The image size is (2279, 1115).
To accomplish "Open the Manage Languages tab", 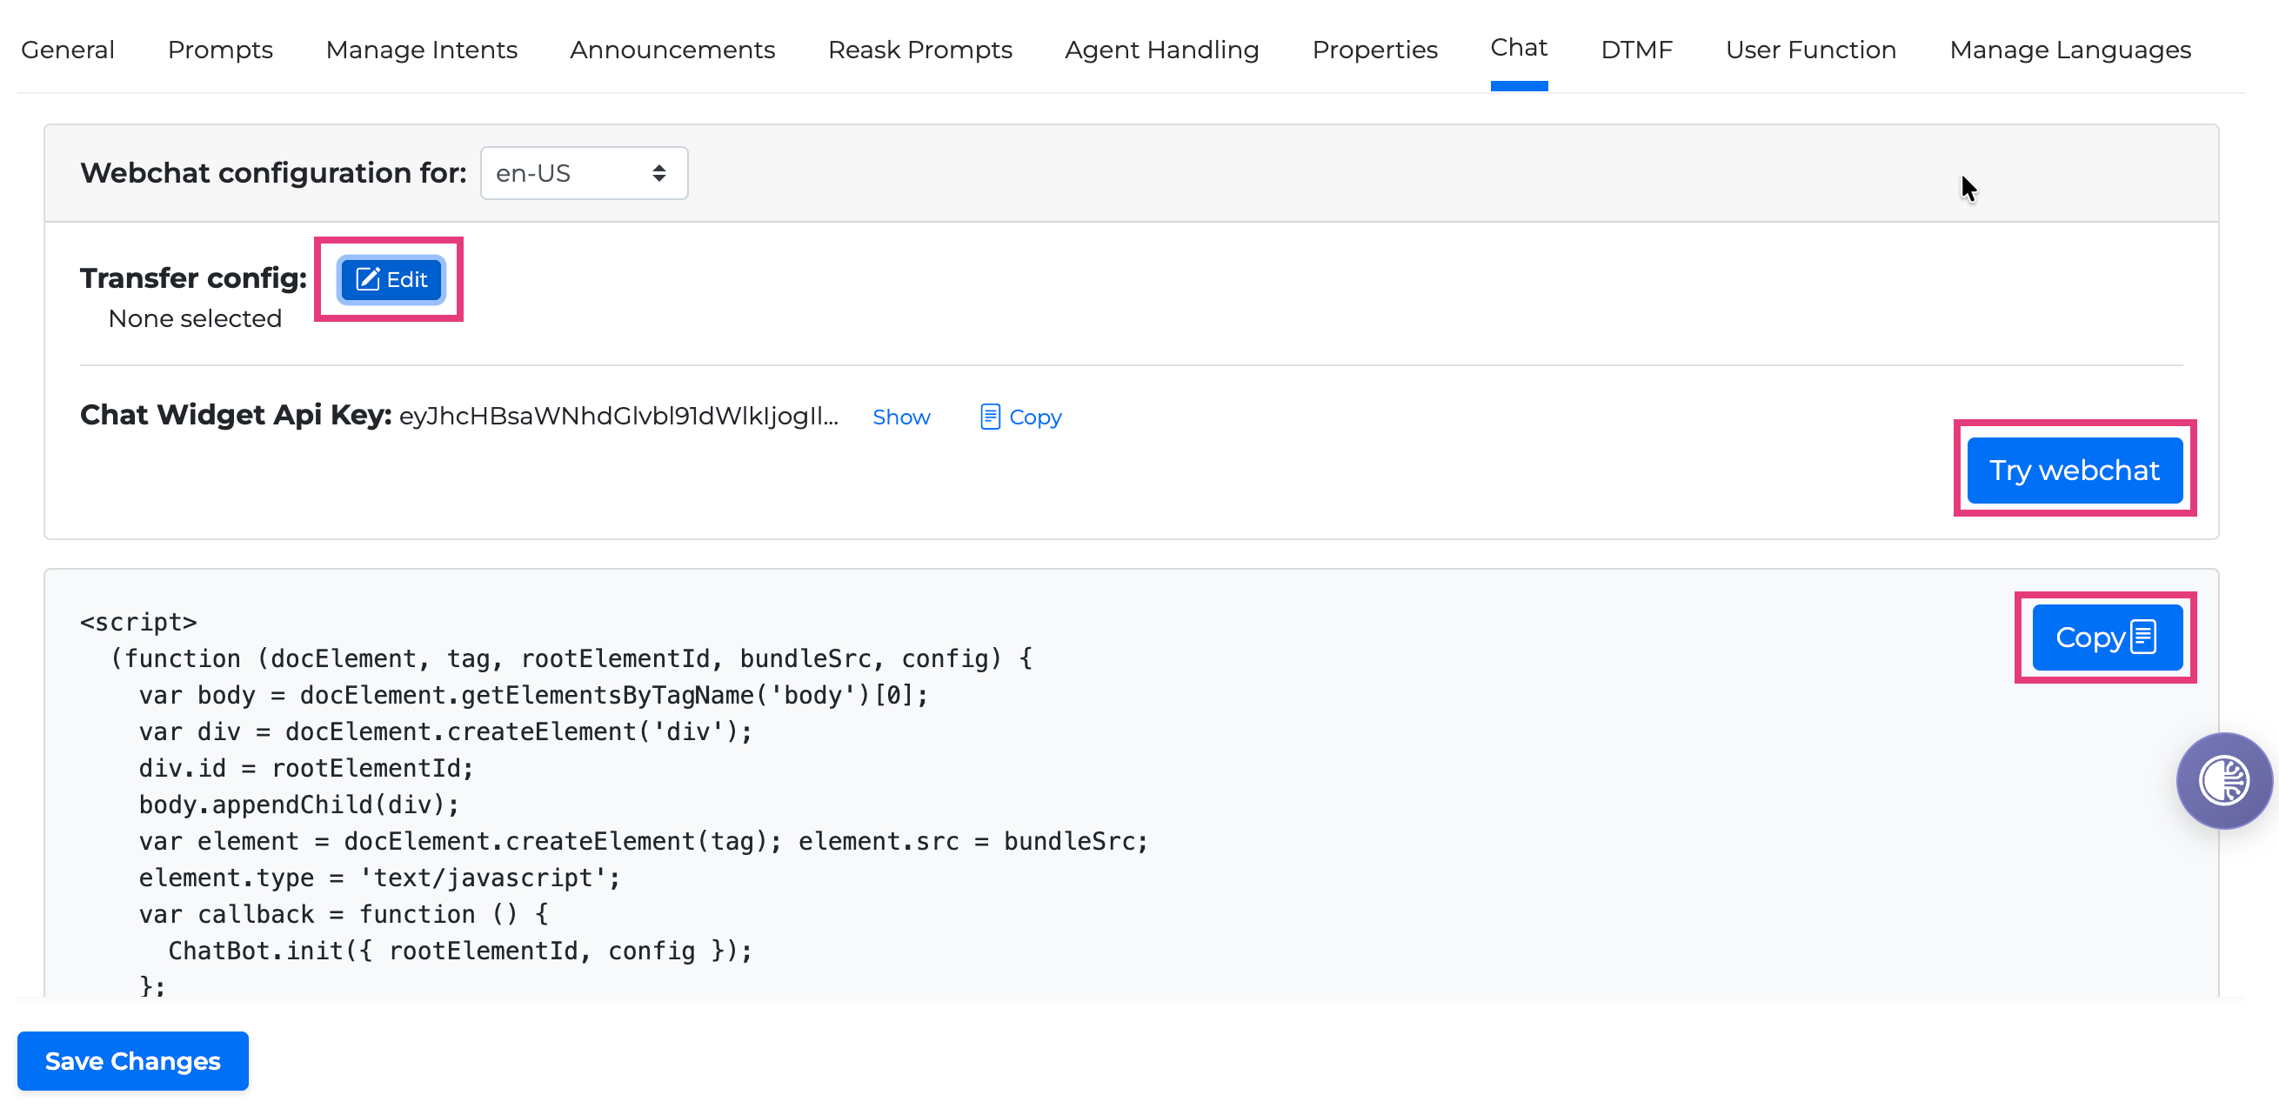I will pos(2070,50).
